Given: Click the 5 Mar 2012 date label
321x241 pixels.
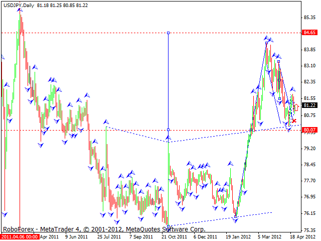Looking at the screenshot, I should pos(270,236).
